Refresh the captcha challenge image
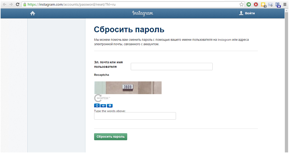 (97, 106)
